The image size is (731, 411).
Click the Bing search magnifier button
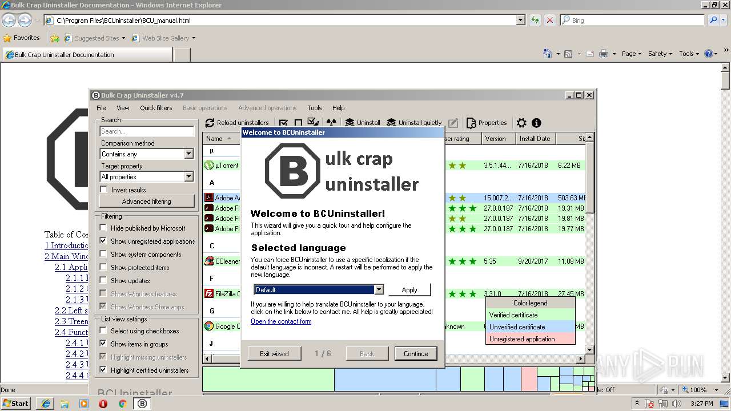pos(713,20)
